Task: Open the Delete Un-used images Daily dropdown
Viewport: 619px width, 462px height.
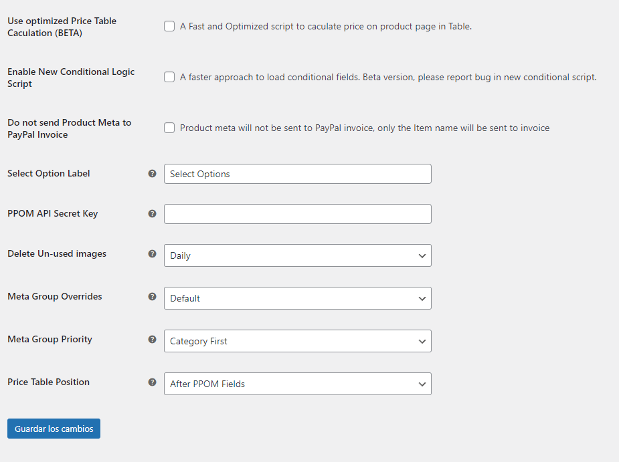Action: (298, 255)
